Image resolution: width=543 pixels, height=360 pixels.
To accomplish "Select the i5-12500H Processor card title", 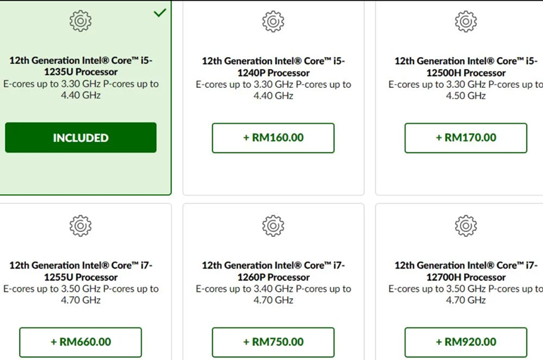I will 466,67.
